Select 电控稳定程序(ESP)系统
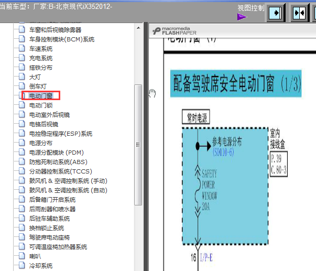Viewport: 316px width, 271px height. coord(61,134)
